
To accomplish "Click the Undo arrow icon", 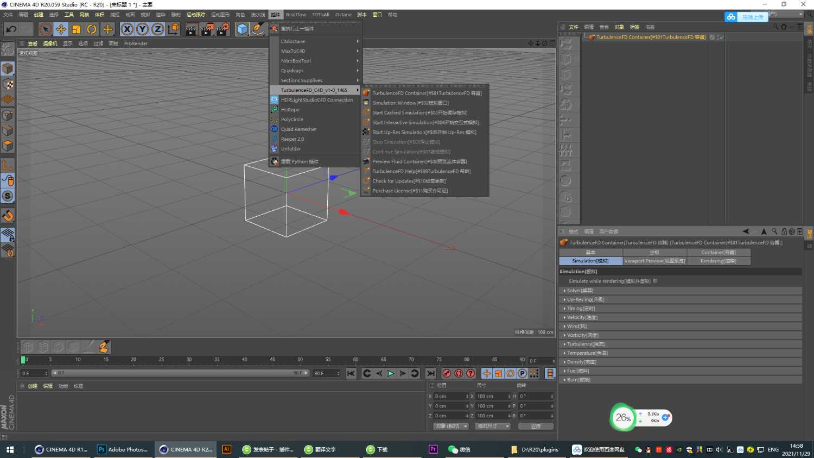I will 11,29.
